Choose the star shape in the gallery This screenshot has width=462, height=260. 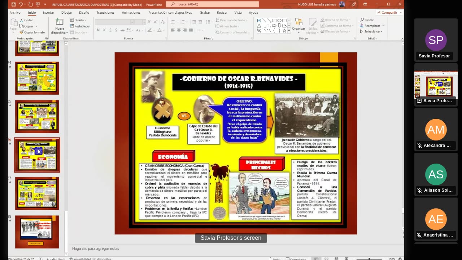284,31
